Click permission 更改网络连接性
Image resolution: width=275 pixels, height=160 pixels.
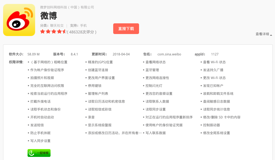(x=157, y=78)
